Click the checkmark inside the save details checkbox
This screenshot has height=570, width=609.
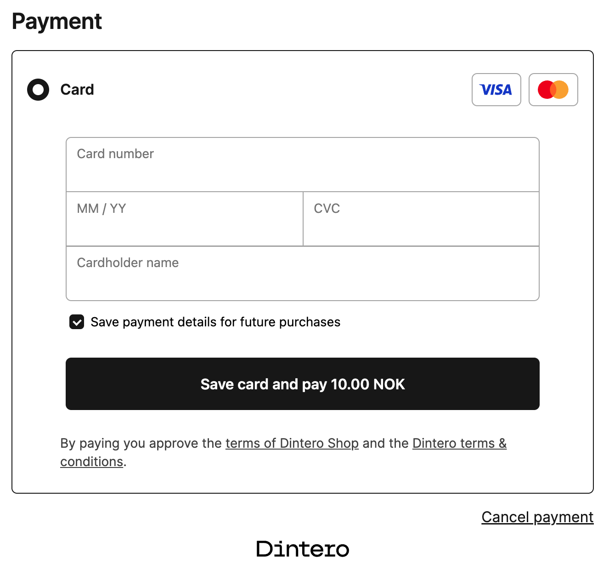[76, 322]
